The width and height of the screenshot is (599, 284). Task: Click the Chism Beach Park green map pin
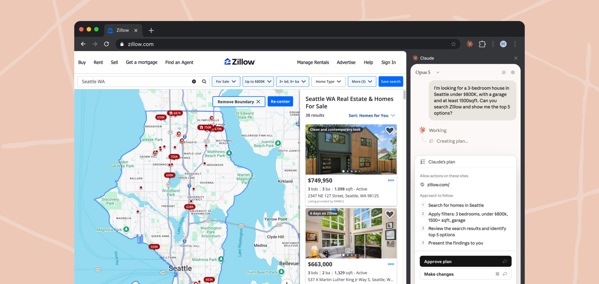[x=281, y=272]
